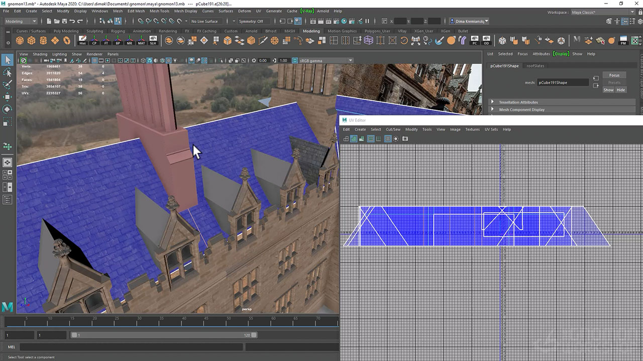Click the Focus button in Attribute Editor
The height and width of the screenshot is (361, 643).
point(614,75)
